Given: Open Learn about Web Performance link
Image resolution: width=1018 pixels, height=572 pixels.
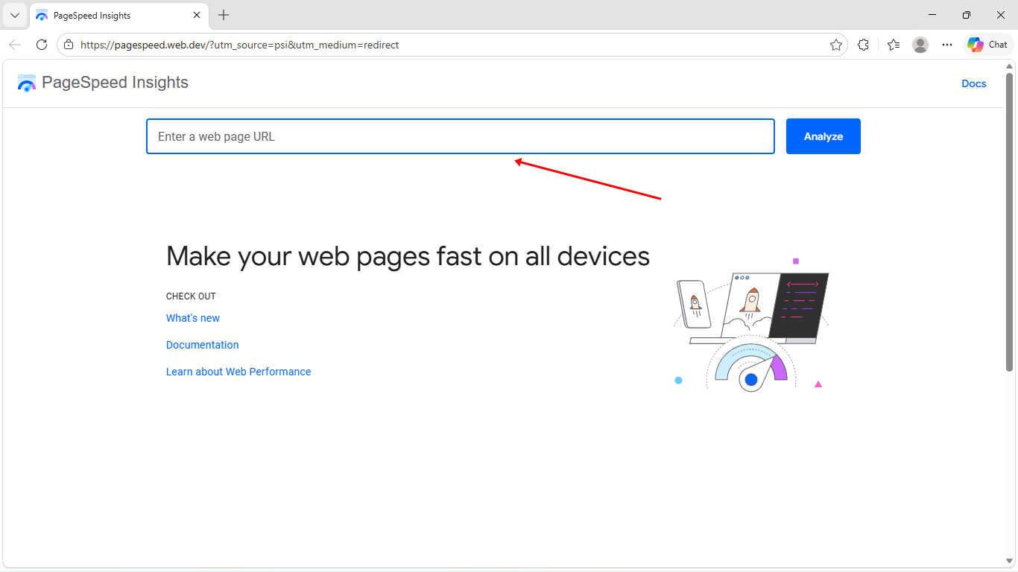Looking at the screenshot, I should (x=238, y=372).
